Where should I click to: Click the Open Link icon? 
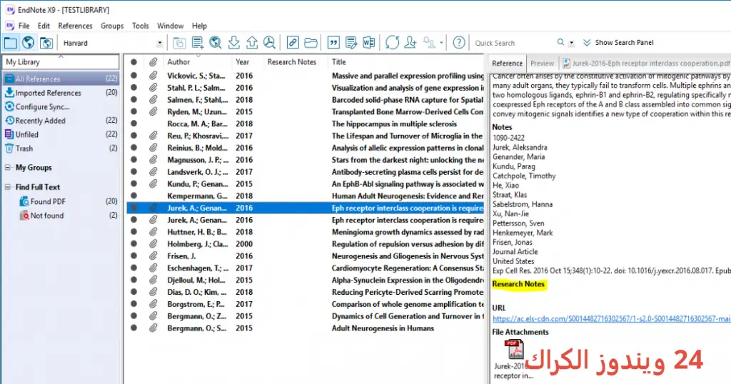coord(293,43)
